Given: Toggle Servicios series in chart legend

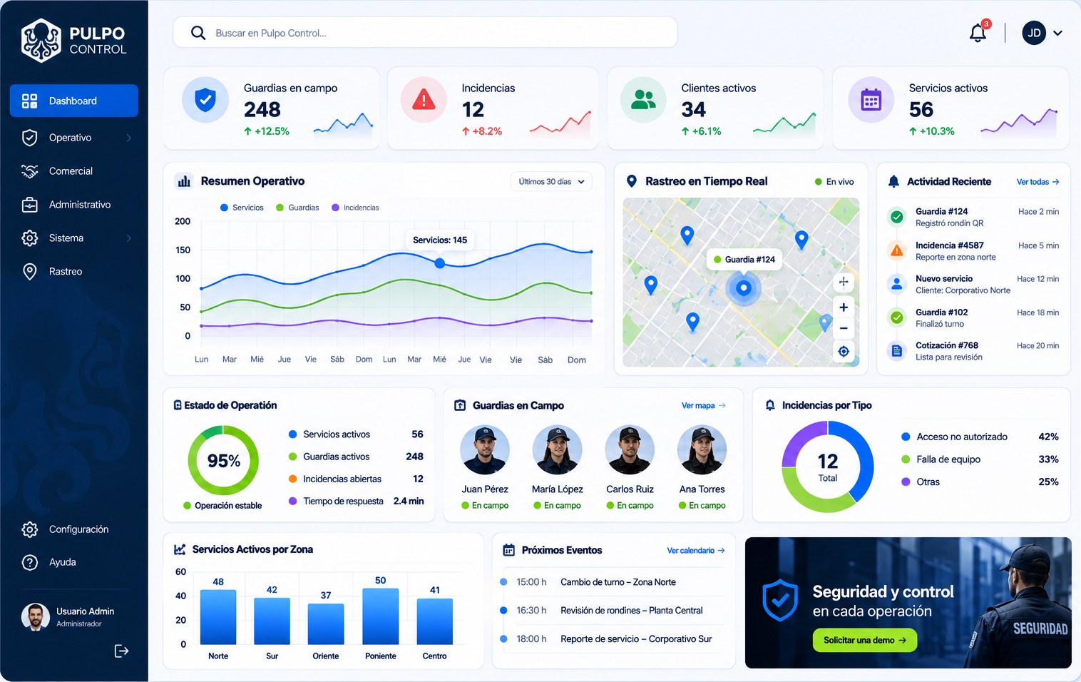Looking at the screenshot, I should tap(242, 208).
